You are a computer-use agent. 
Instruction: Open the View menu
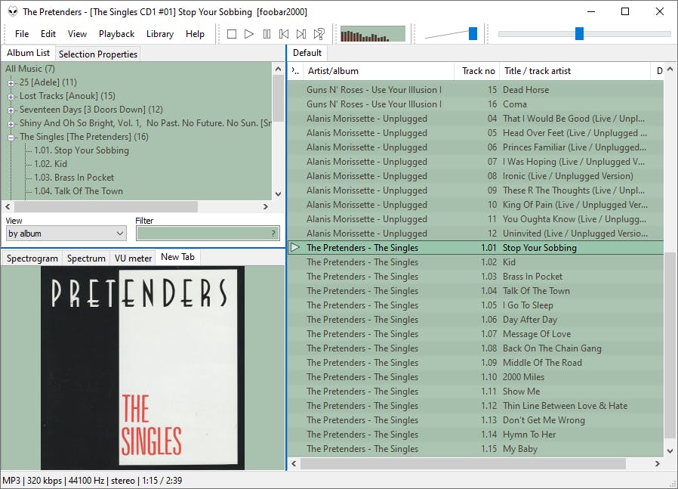point(77,34)
